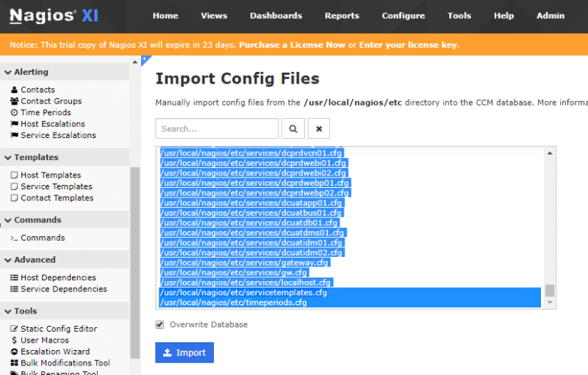
Task: Click the Service Dependencies list icon
Action: point(14,289)
